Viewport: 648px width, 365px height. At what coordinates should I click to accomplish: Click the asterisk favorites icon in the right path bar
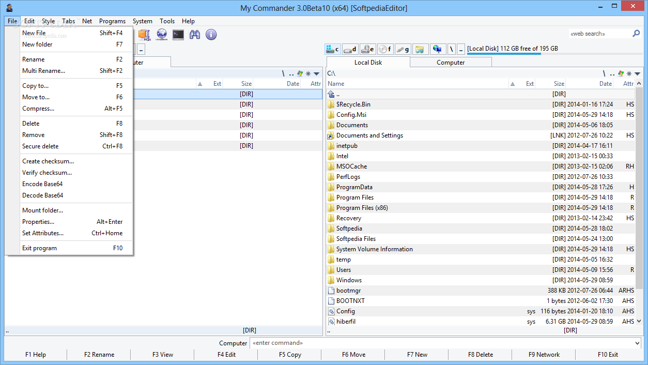tap(629, 73)
